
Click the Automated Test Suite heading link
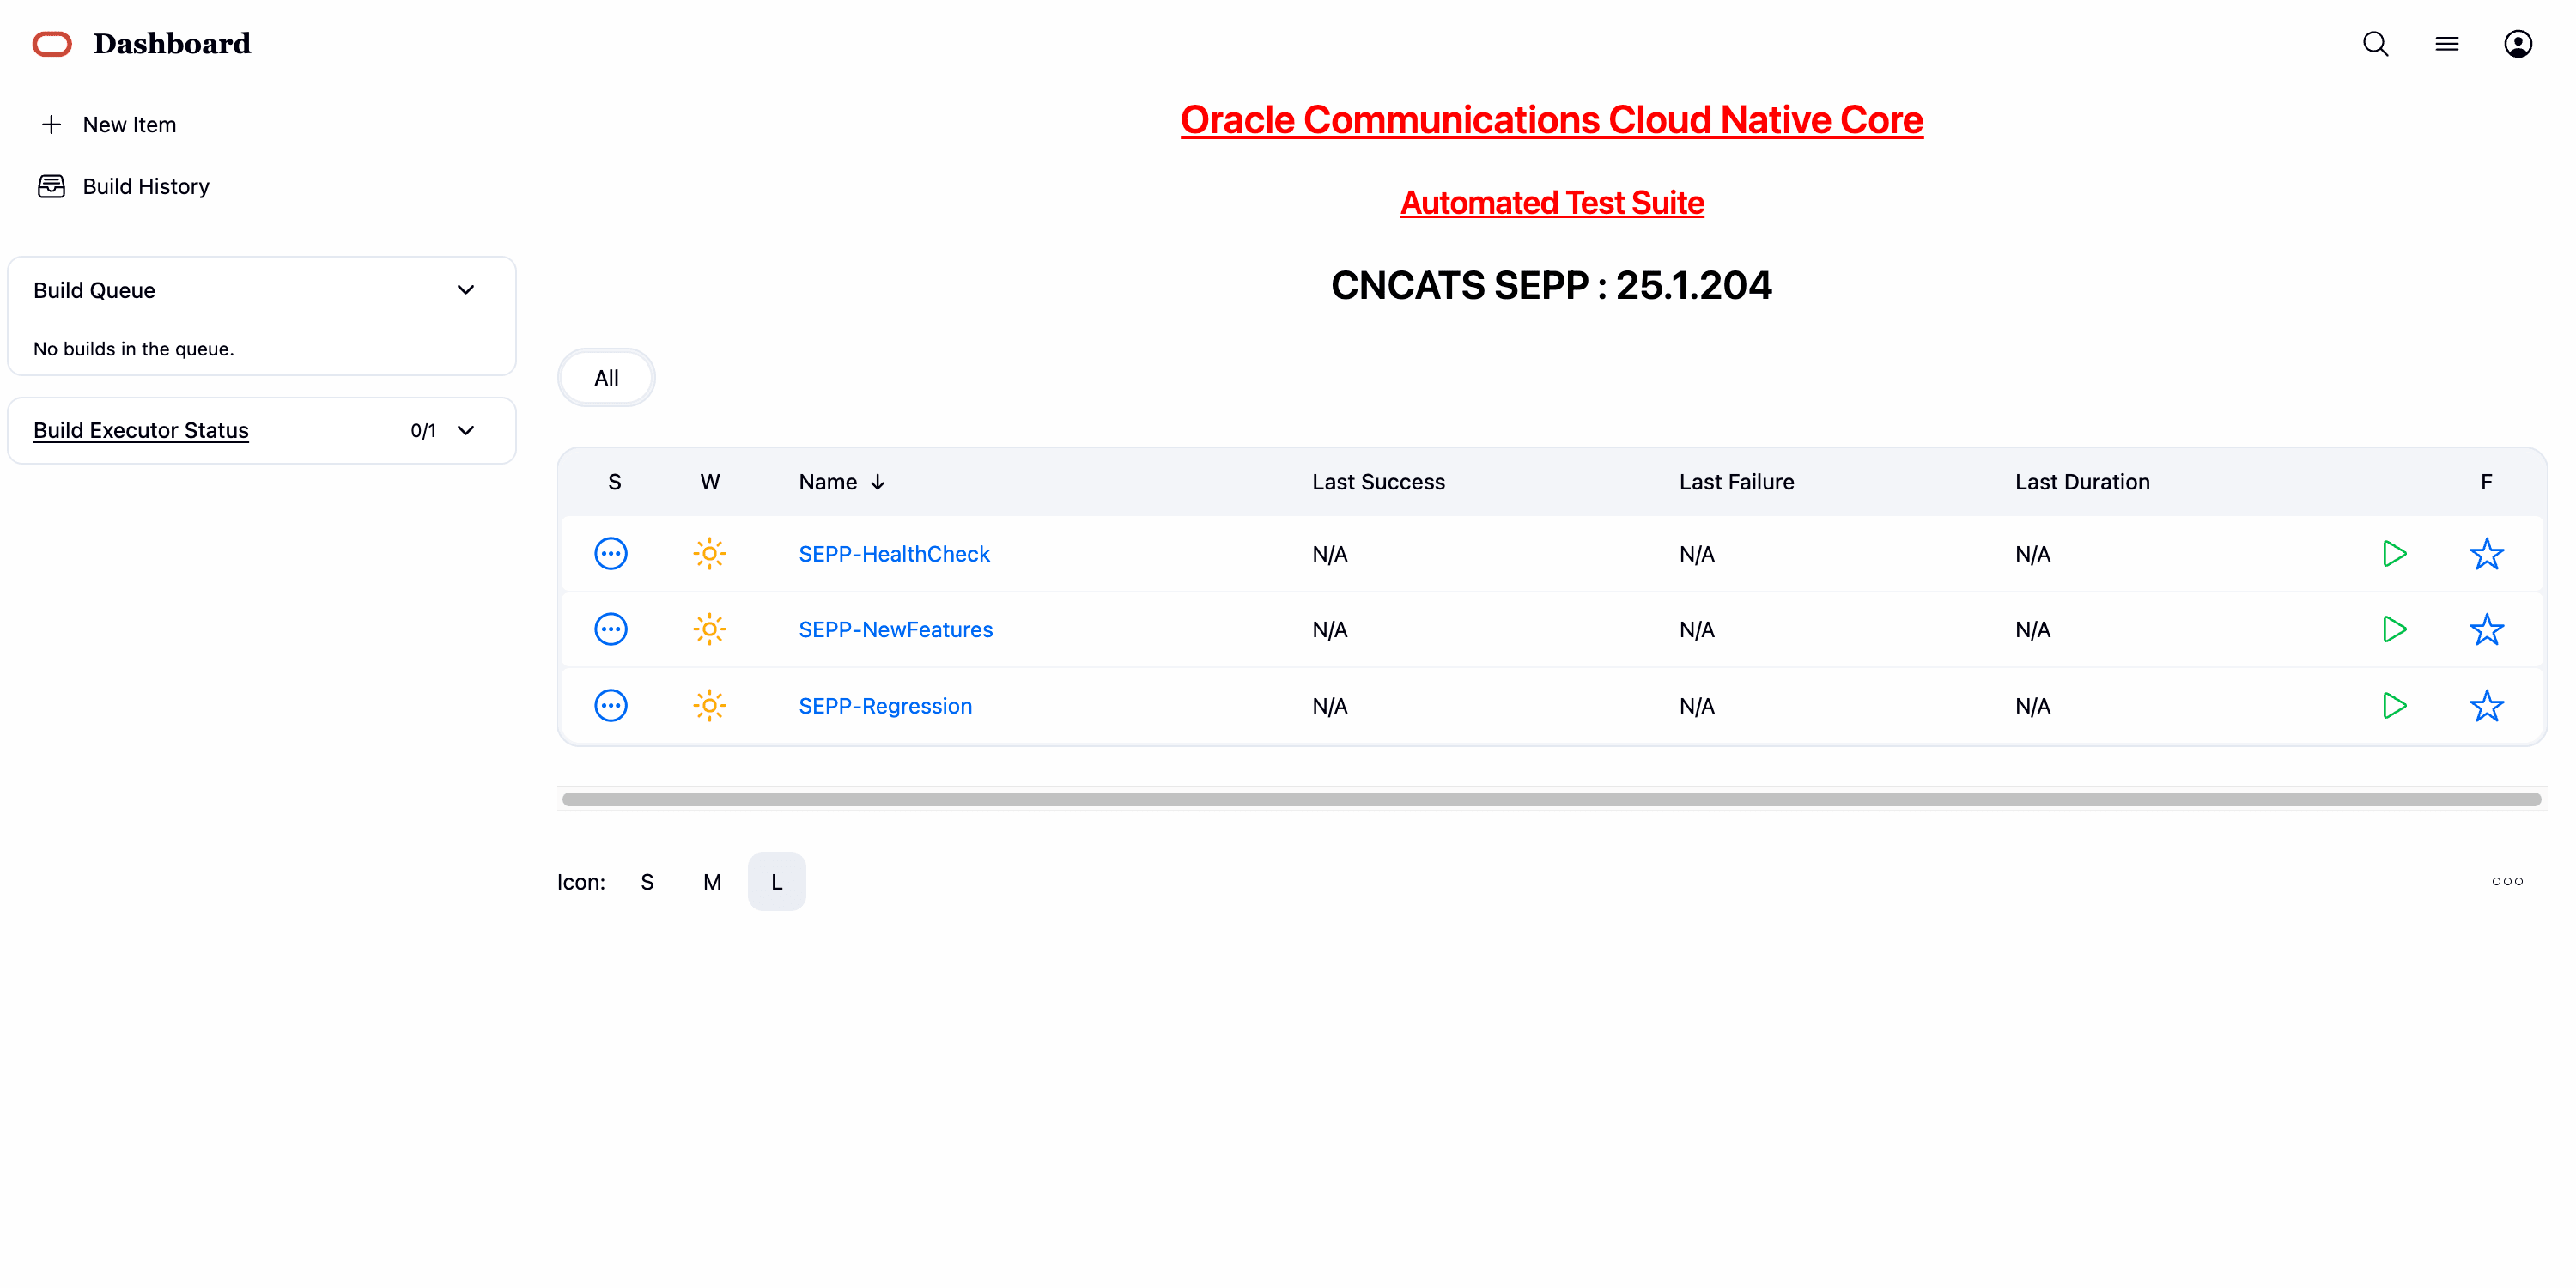pyautogui.click(x=1551, y=203)
